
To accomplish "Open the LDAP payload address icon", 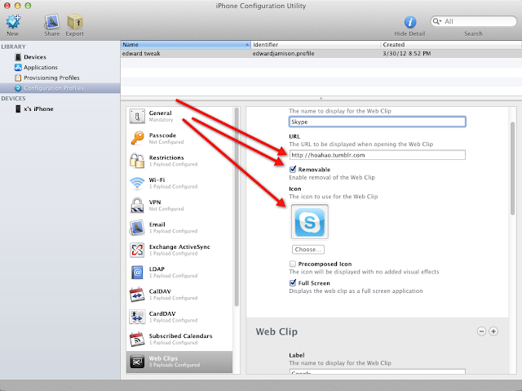I will [137, 272].
